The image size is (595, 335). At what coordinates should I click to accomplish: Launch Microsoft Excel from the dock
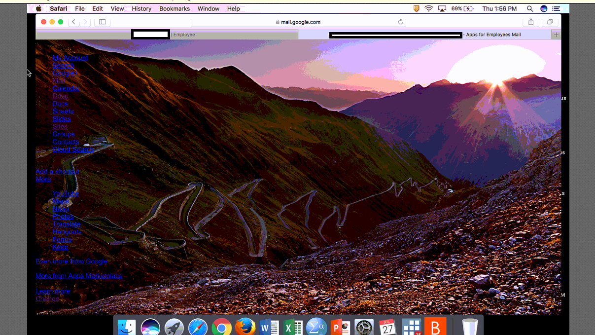293,327
